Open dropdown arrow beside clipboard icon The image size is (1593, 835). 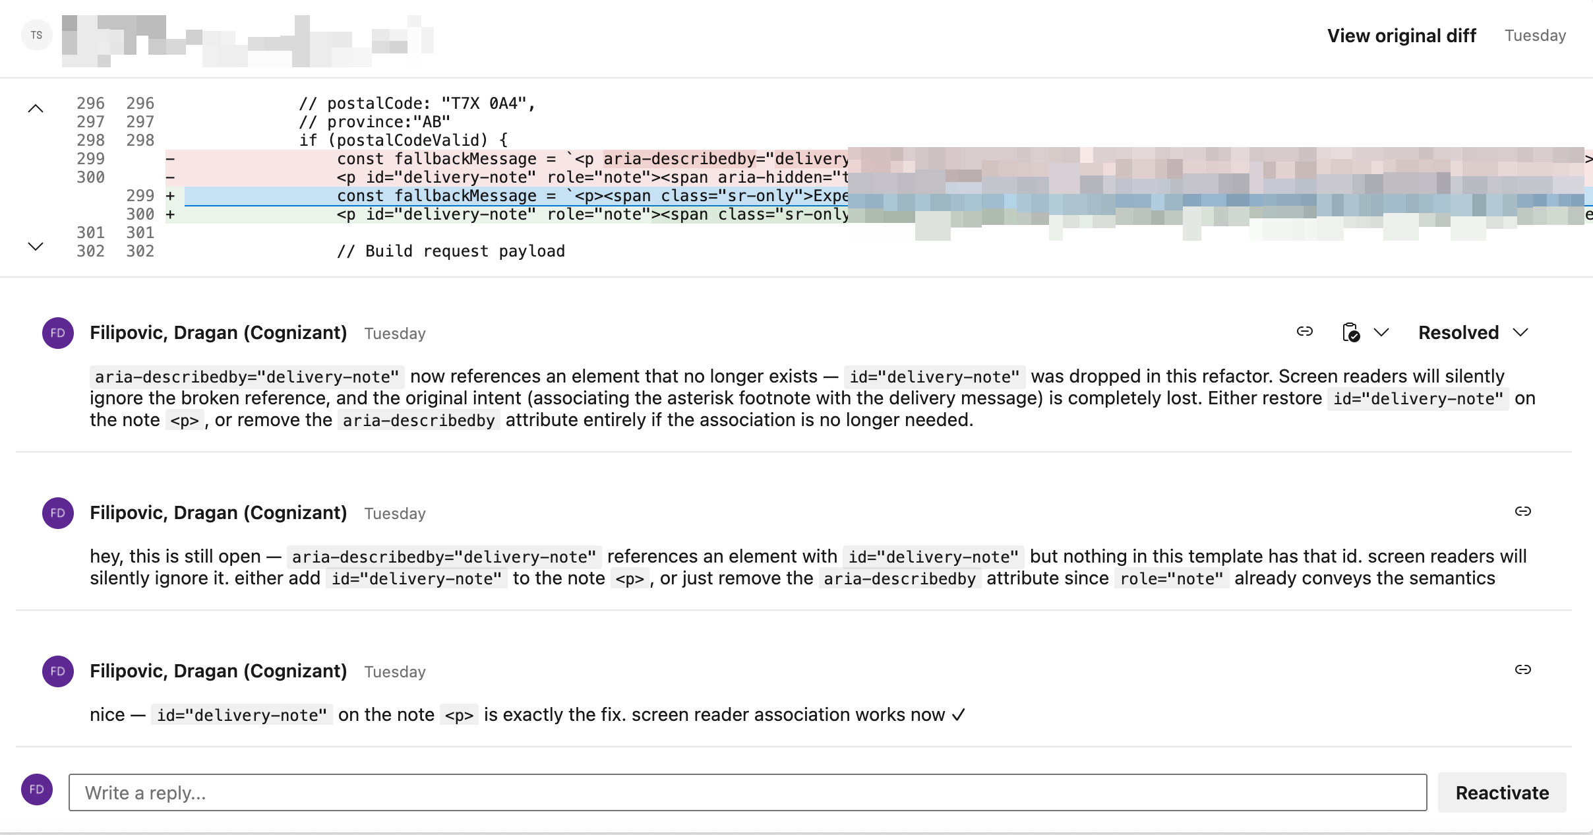pos(1381,332)
